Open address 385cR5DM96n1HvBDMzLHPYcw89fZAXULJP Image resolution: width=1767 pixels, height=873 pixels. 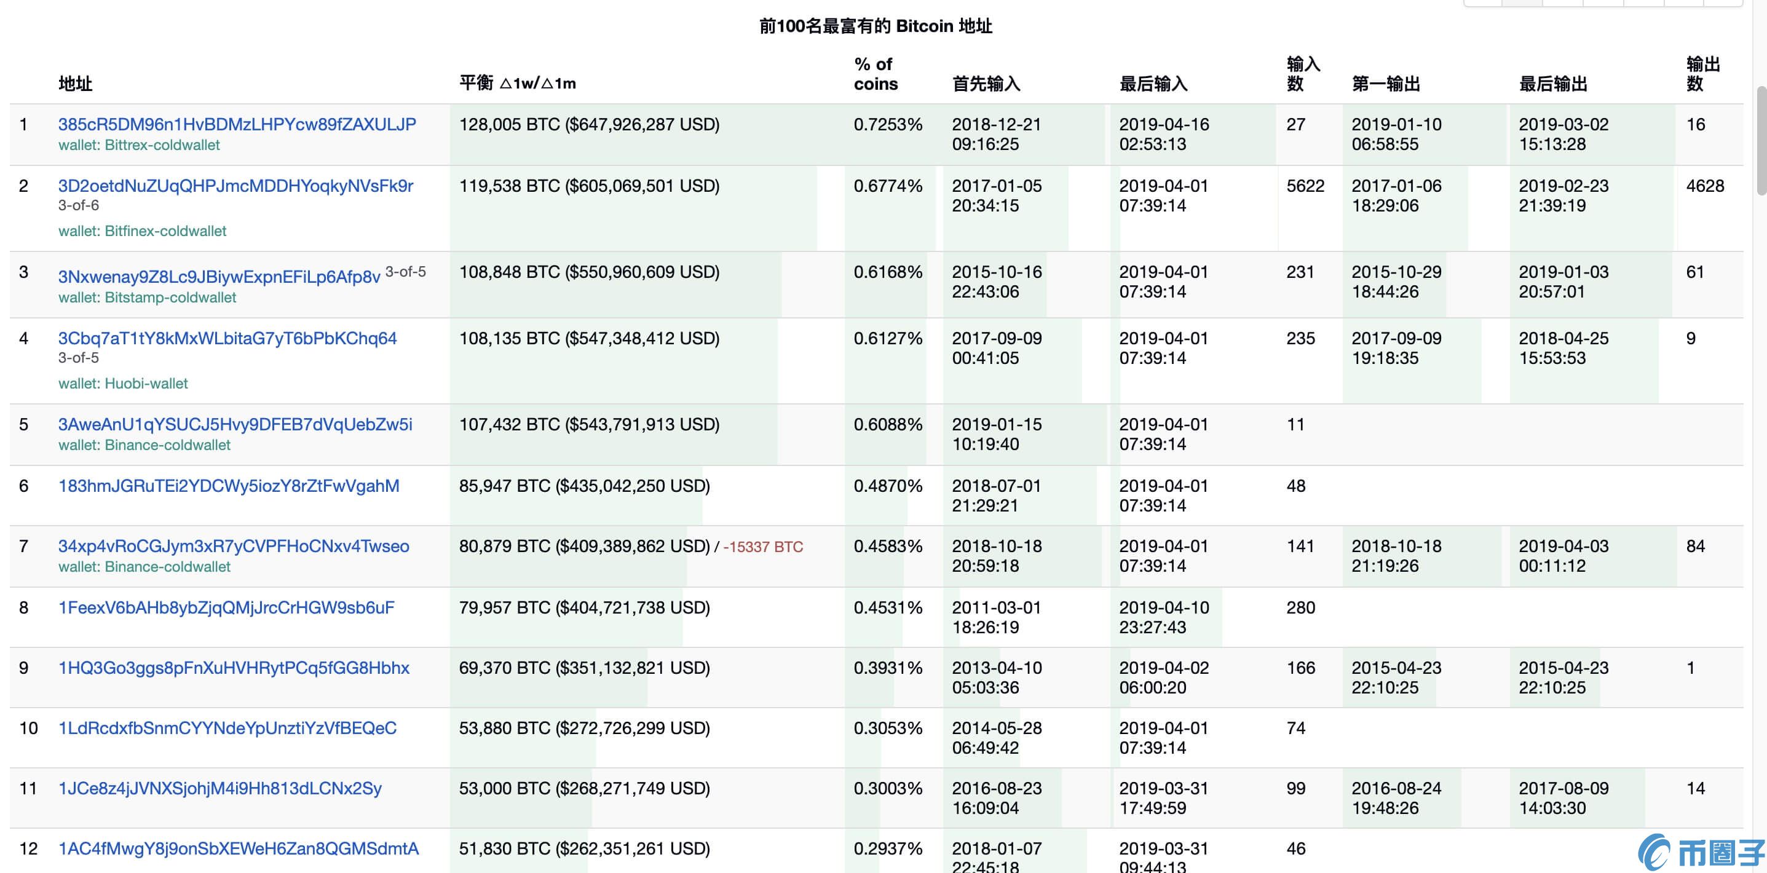point(237,124)
